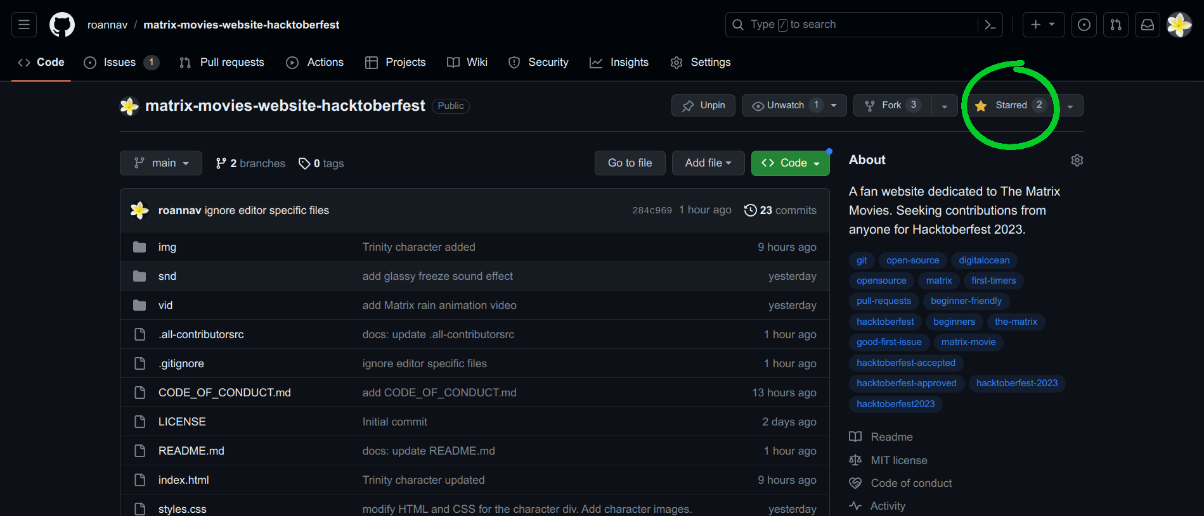This screenshot has width=1204, height=516.
Task: Open the notifications inbox icon
Action: point(1148,25)
